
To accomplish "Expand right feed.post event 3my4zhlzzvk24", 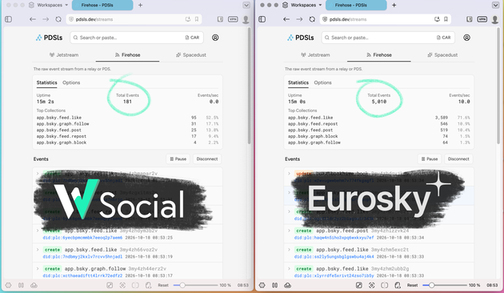I will (x=289, y=231).
